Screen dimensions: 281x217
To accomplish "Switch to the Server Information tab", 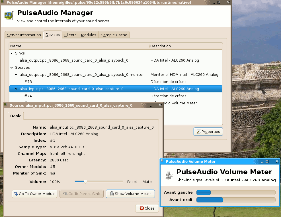I will coord(24,35).
